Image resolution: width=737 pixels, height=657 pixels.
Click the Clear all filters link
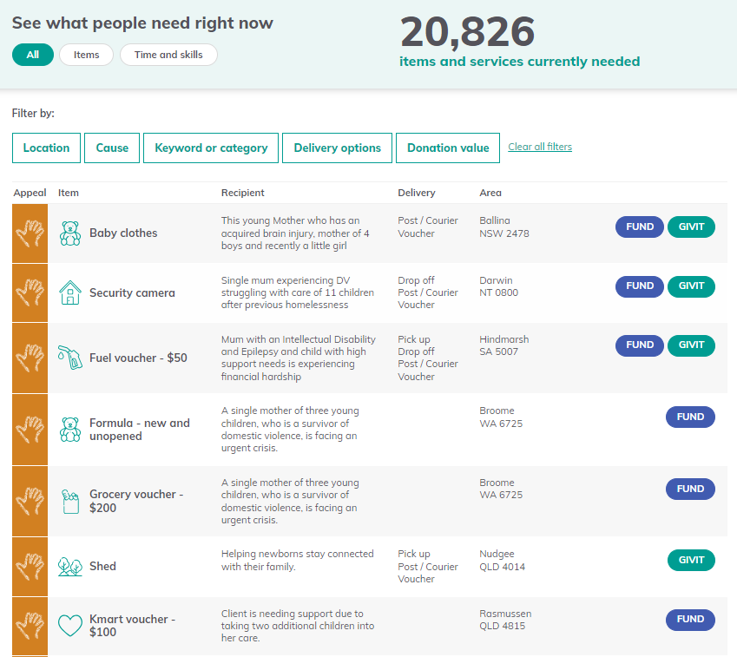540,147
